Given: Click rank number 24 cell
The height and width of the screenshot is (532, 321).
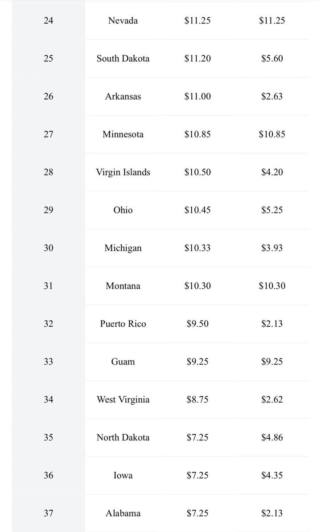Looking at the screenshot, I should coord(48,21).
